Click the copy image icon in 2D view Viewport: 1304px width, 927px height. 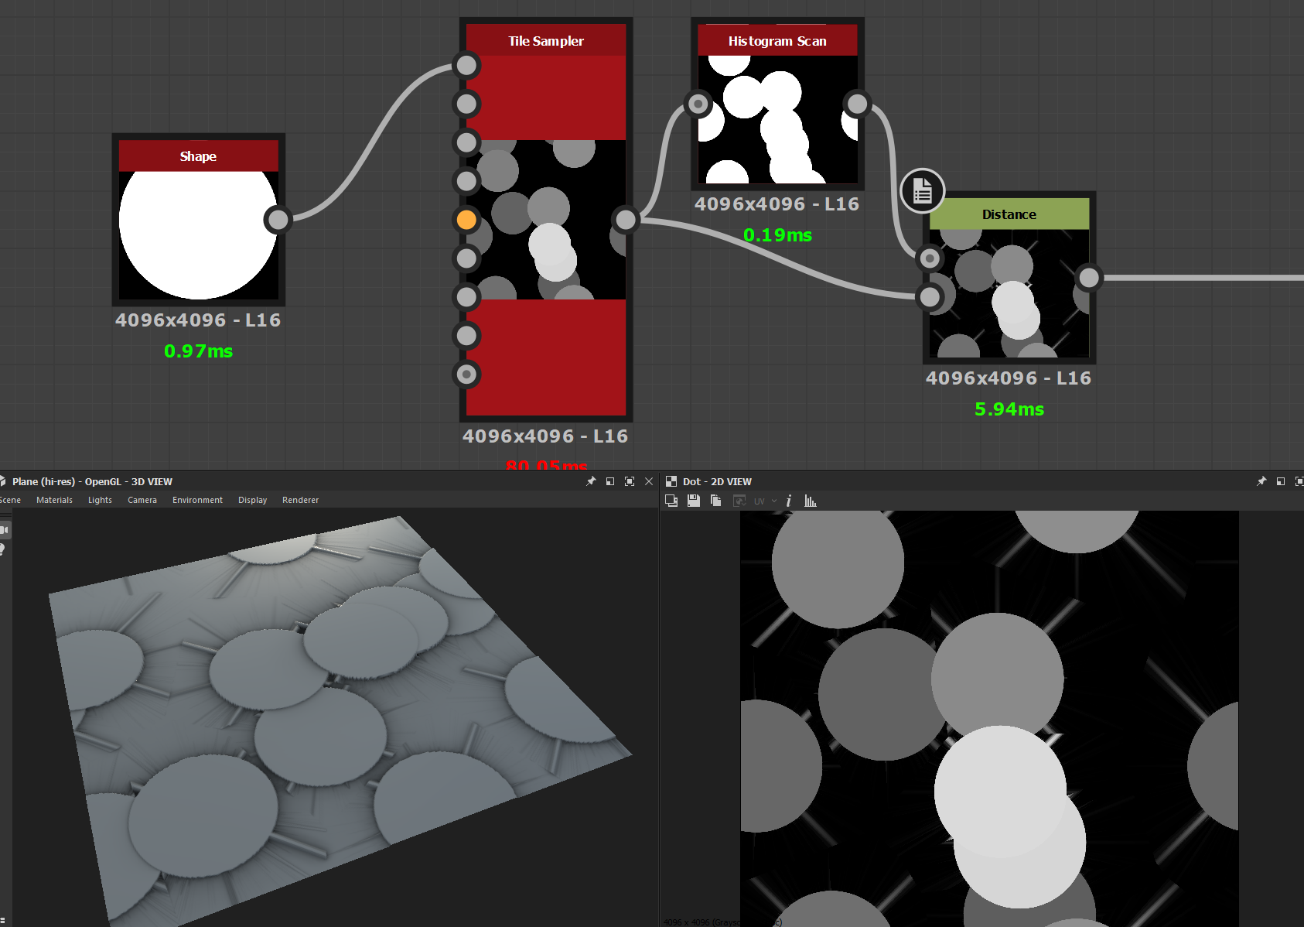pos(715,501)
